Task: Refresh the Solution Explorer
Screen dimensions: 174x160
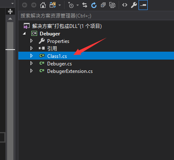Action: [94, 5]
